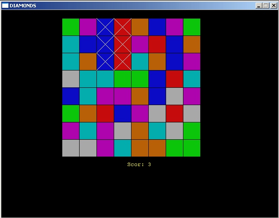Select the blue tile in the sixth row
279x218 pixels.
(122, 113)
